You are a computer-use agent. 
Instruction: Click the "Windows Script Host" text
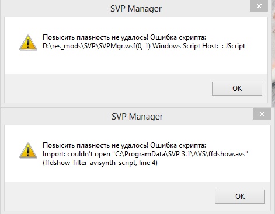[x=185, y=46]
